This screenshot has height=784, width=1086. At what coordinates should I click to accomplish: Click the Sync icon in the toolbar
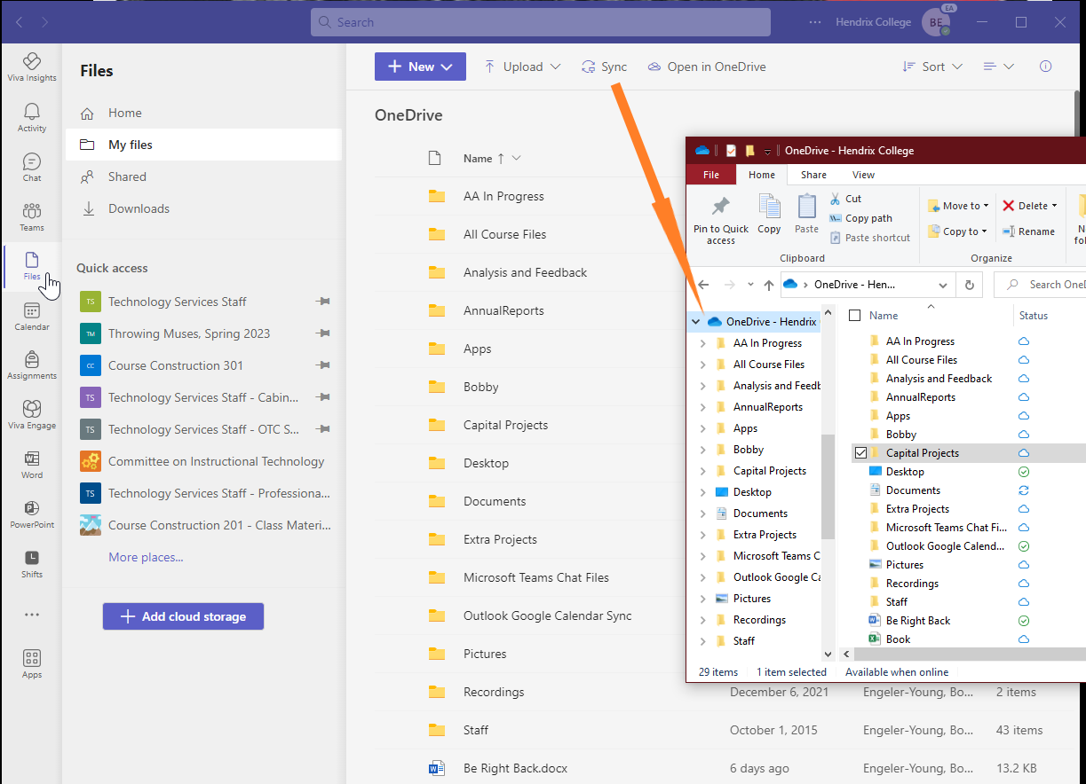588,67
